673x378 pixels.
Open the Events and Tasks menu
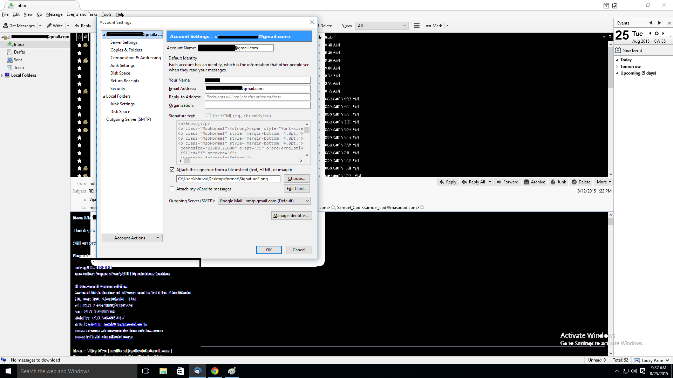[x=82, y=14]
